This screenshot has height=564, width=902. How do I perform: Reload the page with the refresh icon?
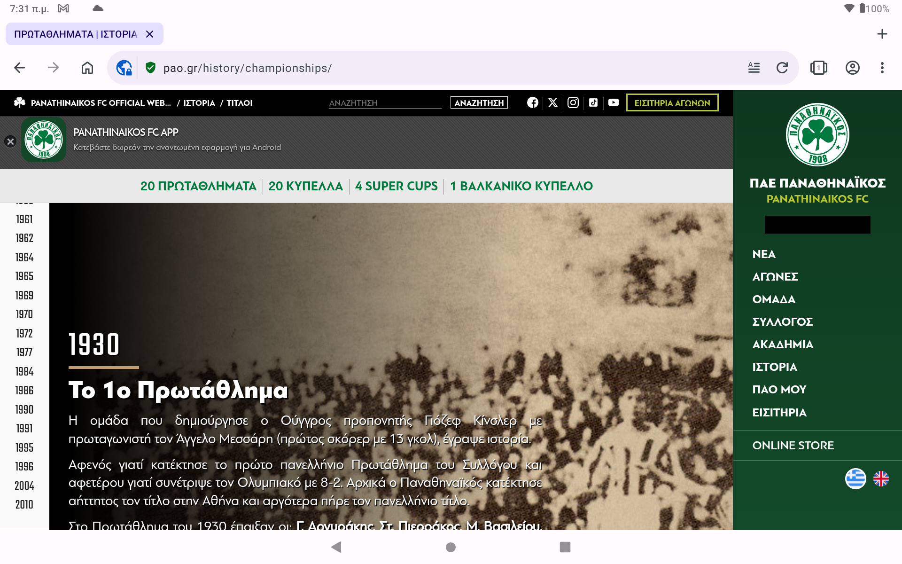pos(782,68)
